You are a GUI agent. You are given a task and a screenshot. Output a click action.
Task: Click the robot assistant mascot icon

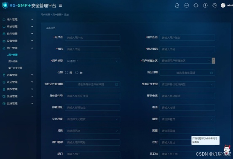pyautogui.click(x=227, y=149)
